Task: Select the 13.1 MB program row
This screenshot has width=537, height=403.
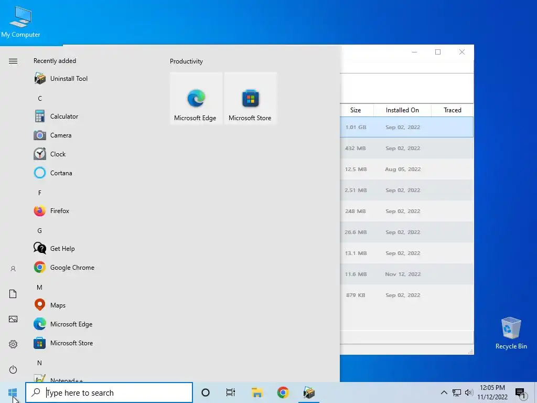Action: tap(407, 253)
